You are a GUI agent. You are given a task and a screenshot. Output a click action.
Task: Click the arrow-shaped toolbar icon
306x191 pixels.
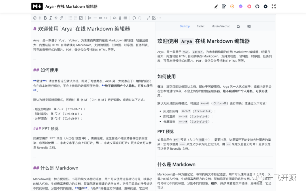tap(90, 18)
